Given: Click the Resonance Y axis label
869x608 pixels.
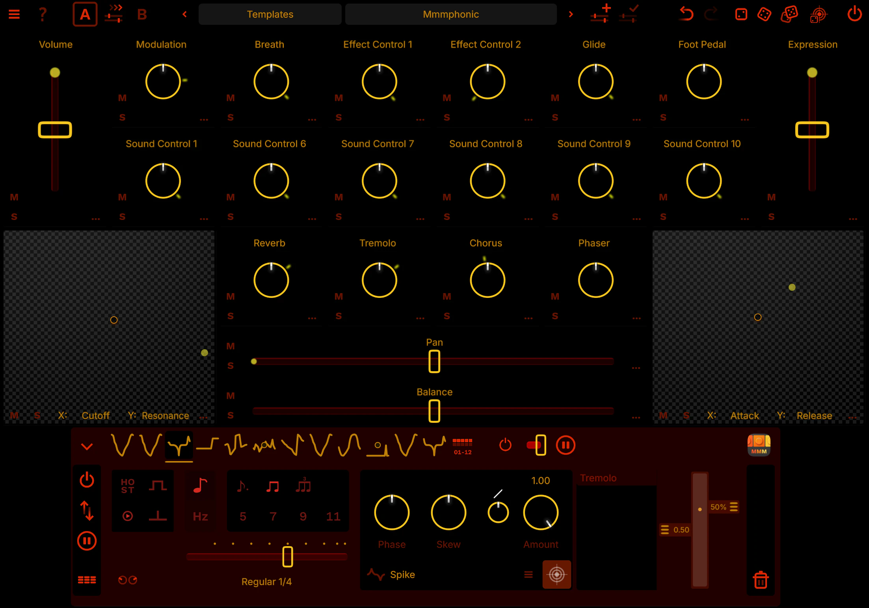Looking at the screenshot, I should (166, 416).
